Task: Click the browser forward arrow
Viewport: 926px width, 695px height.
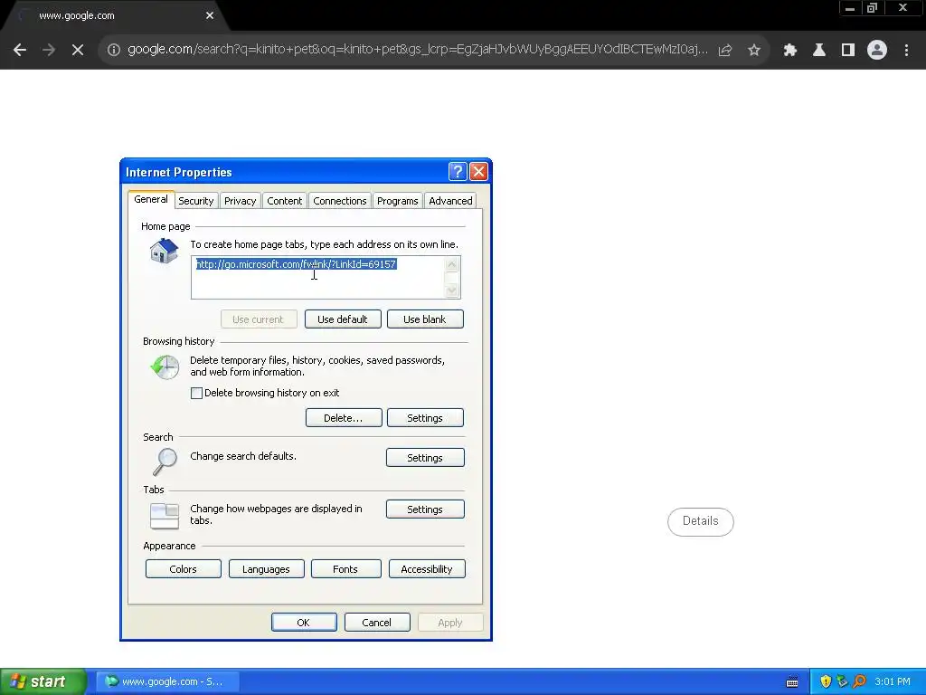Action: point(49,51)
